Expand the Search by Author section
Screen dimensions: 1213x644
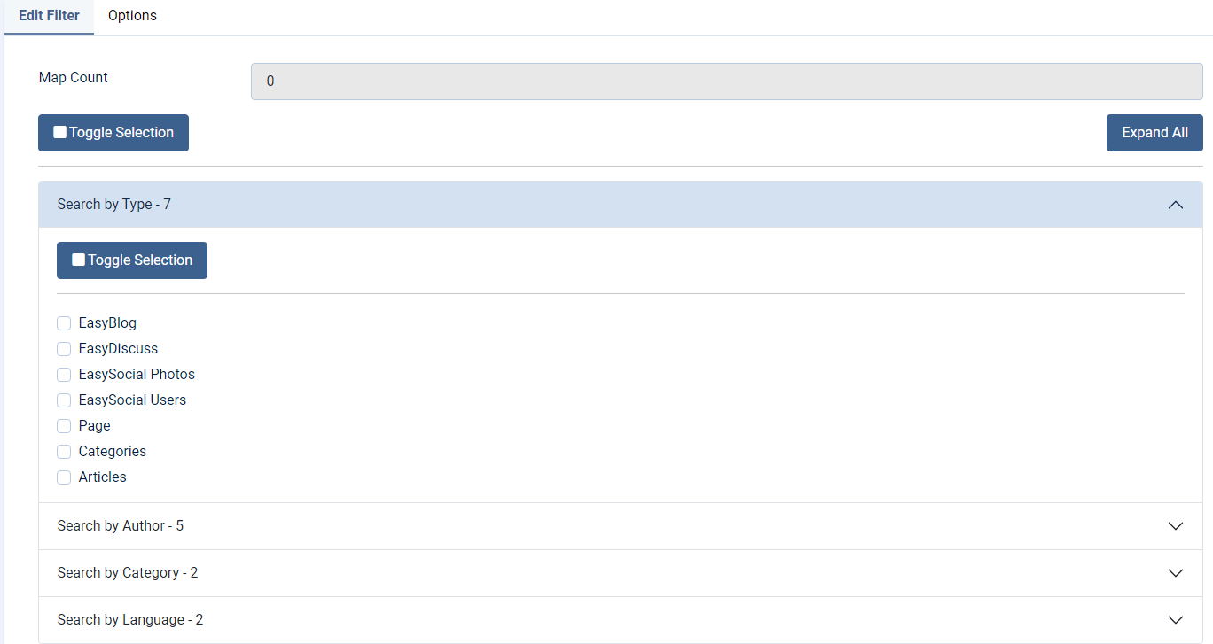121,526
